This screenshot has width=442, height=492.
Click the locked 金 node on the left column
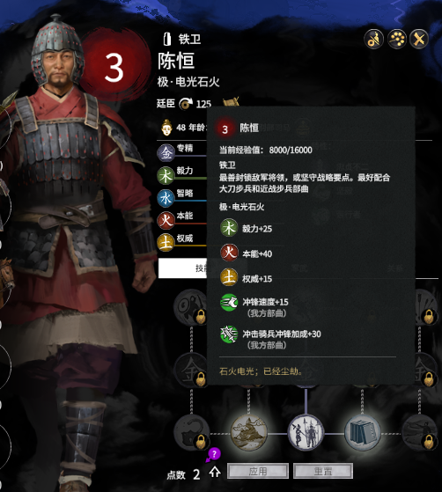click(191, 371)
